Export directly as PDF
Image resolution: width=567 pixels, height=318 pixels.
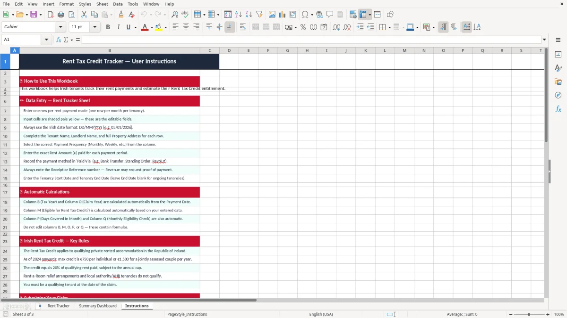[51, 14]
